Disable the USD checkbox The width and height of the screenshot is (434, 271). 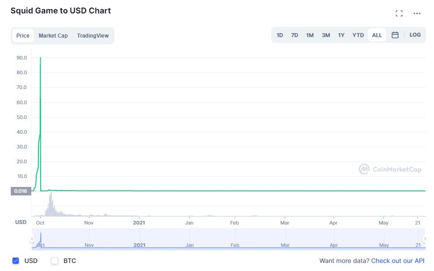(x=17, y=261)
